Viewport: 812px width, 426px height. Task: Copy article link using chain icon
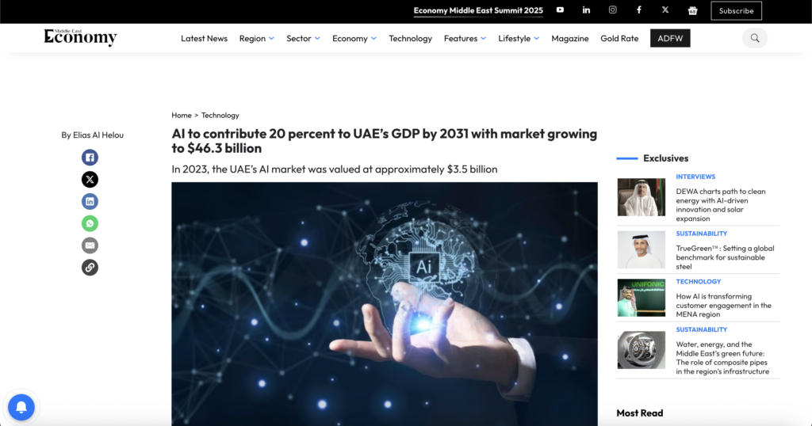tap(90, 268)
